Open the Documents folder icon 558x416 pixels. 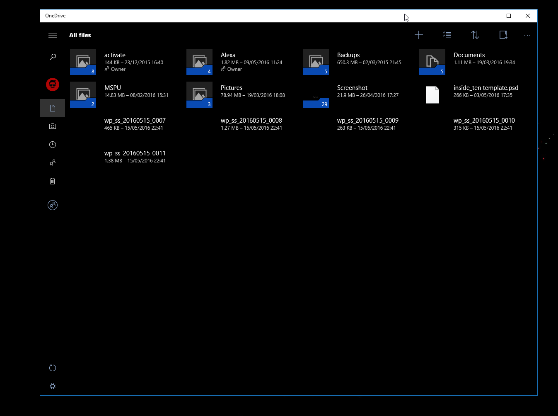[432, 62]
